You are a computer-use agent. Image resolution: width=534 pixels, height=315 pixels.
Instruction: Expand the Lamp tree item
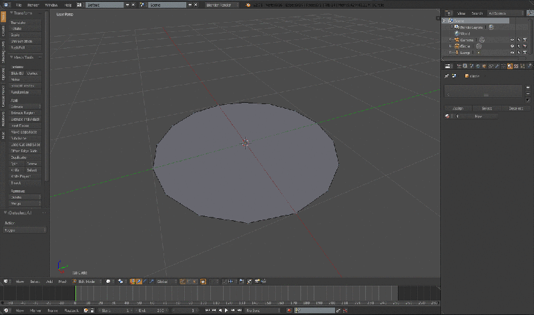coord(450,53)
